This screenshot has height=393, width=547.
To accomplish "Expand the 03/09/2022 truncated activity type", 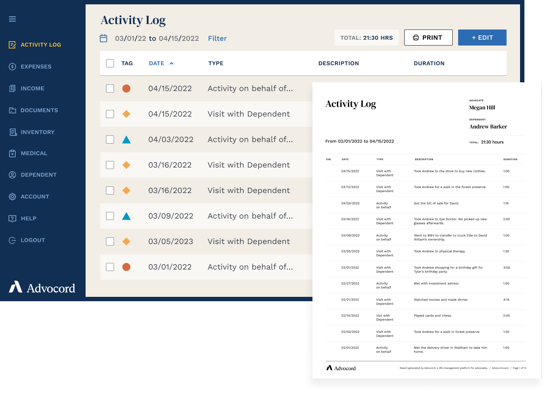I will [250, 216].
